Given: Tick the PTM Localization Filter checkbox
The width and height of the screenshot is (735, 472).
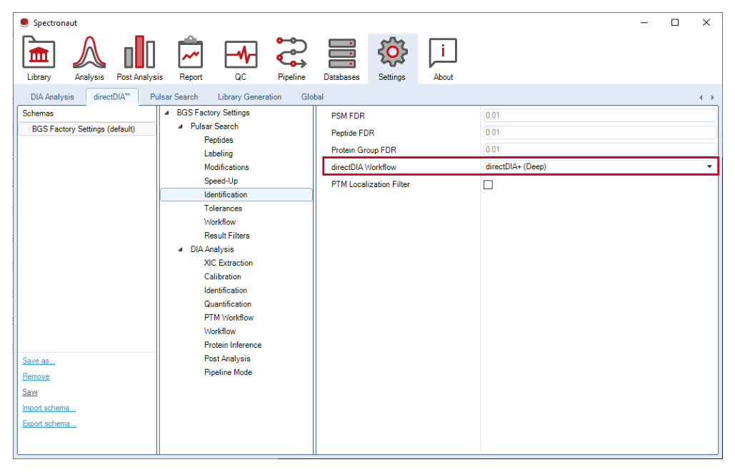Looking at the screenshot, I should click(x=488, y=185).
